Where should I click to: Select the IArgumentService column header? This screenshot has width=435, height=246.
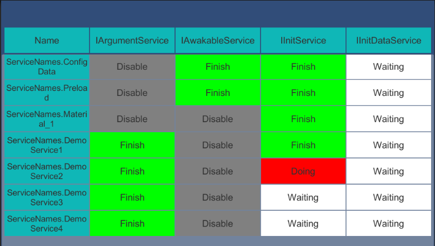pyautogui.click(x=132, y=40)
